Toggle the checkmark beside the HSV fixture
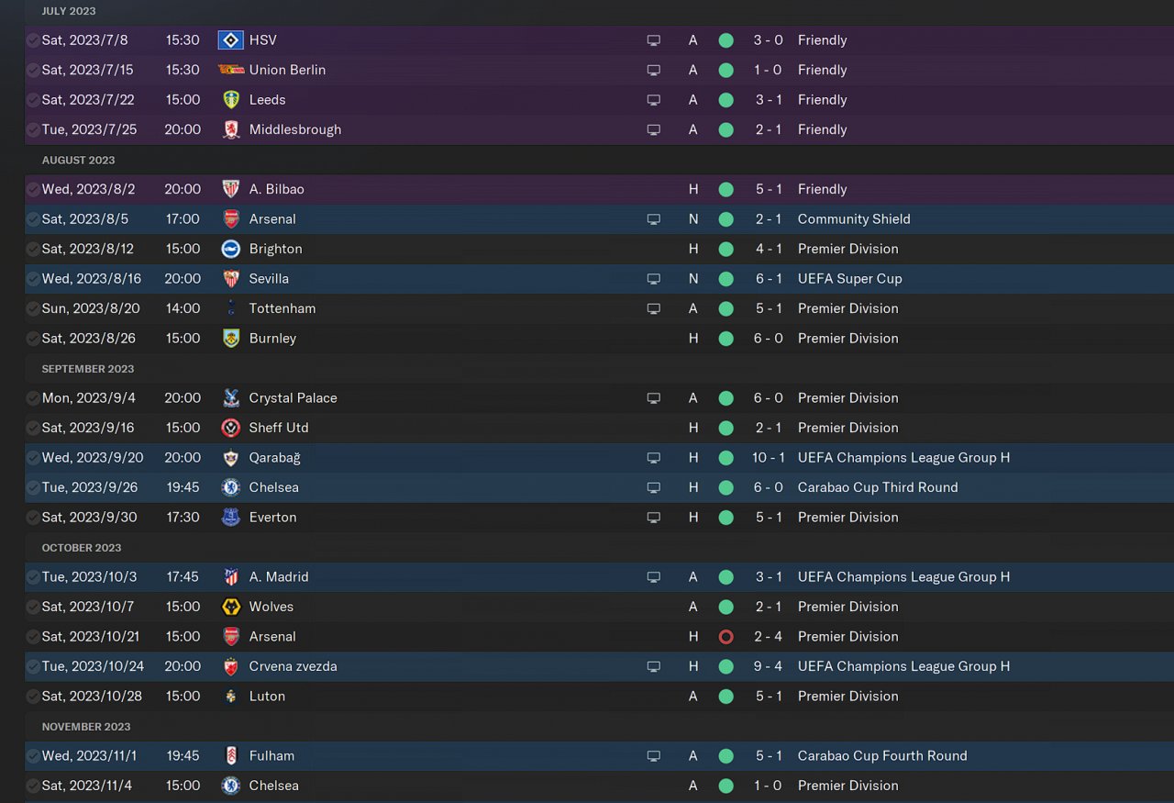This screenshot has height=803, width=1174. point(33,40)
